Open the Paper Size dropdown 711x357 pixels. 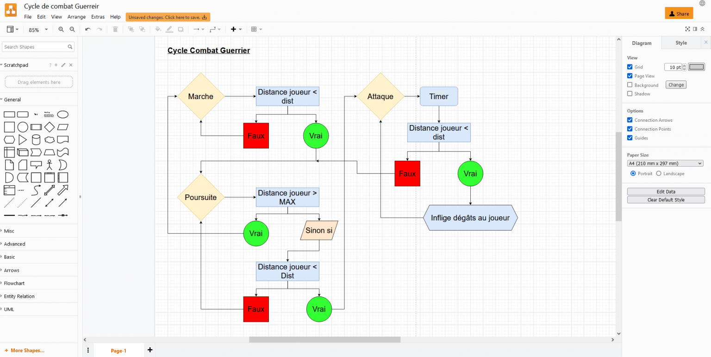665,163
